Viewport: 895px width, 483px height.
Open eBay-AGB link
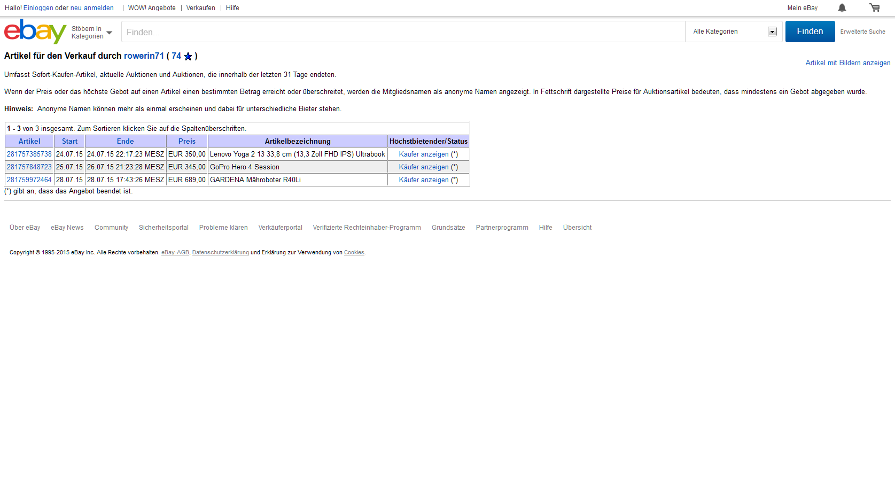pos(175,253)
